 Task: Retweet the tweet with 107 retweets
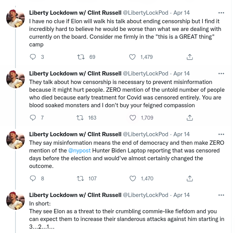[x=81, y=178]
